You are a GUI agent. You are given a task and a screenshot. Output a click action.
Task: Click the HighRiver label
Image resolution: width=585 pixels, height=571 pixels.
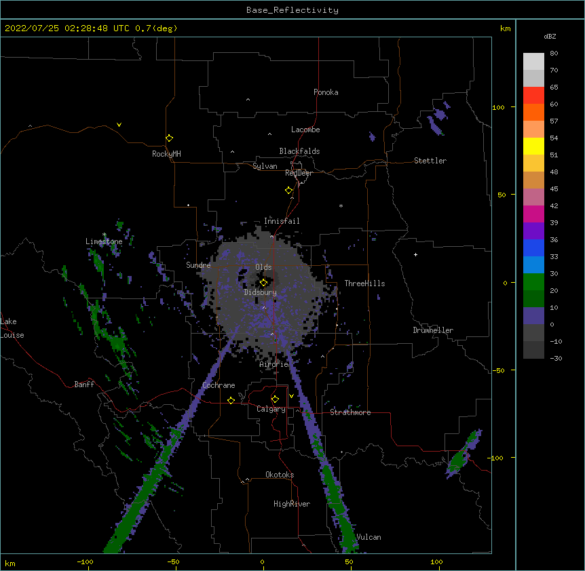pos(292,504)
